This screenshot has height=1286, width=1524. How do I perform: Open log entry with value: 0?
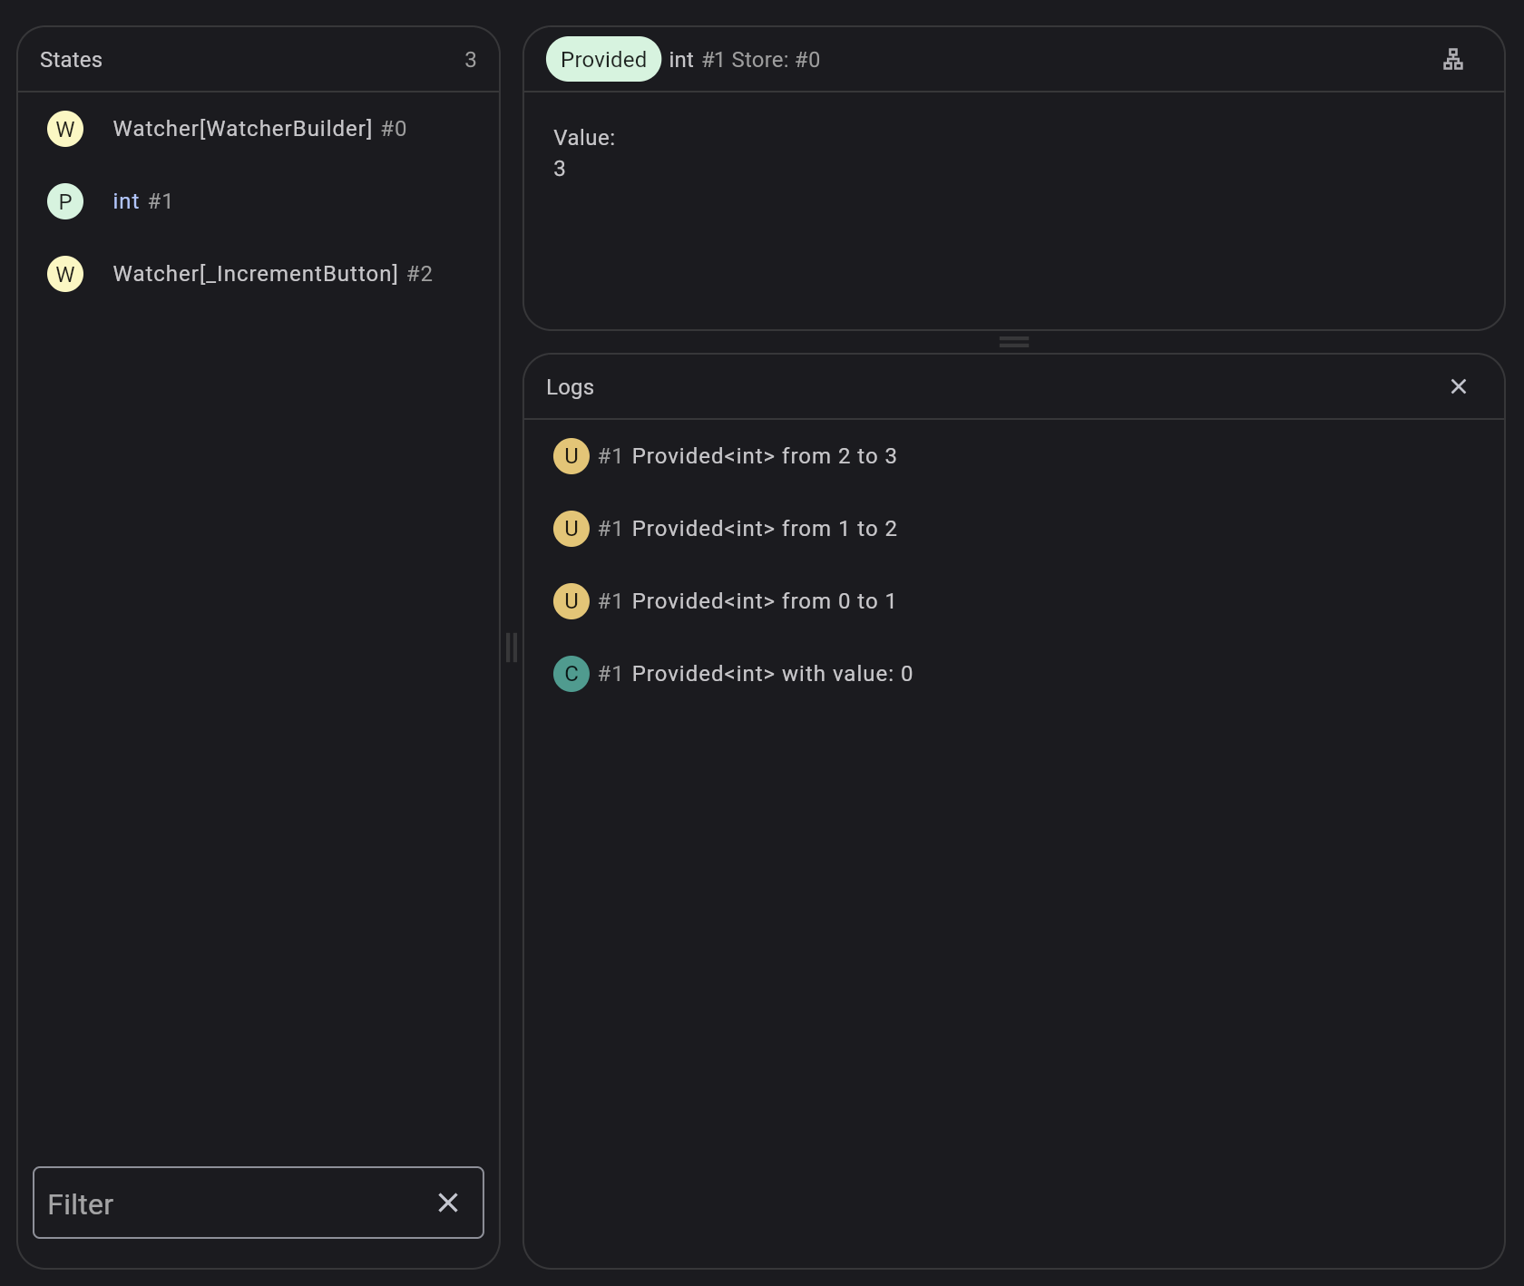point(1013,674)
